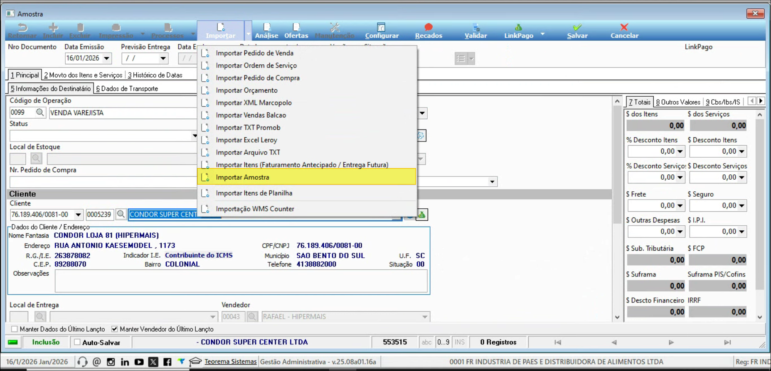Open Recados from the toolbar

point(428,28)
